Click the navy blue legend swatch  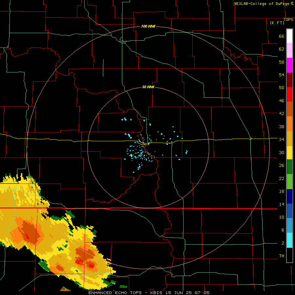coord(289,196)
